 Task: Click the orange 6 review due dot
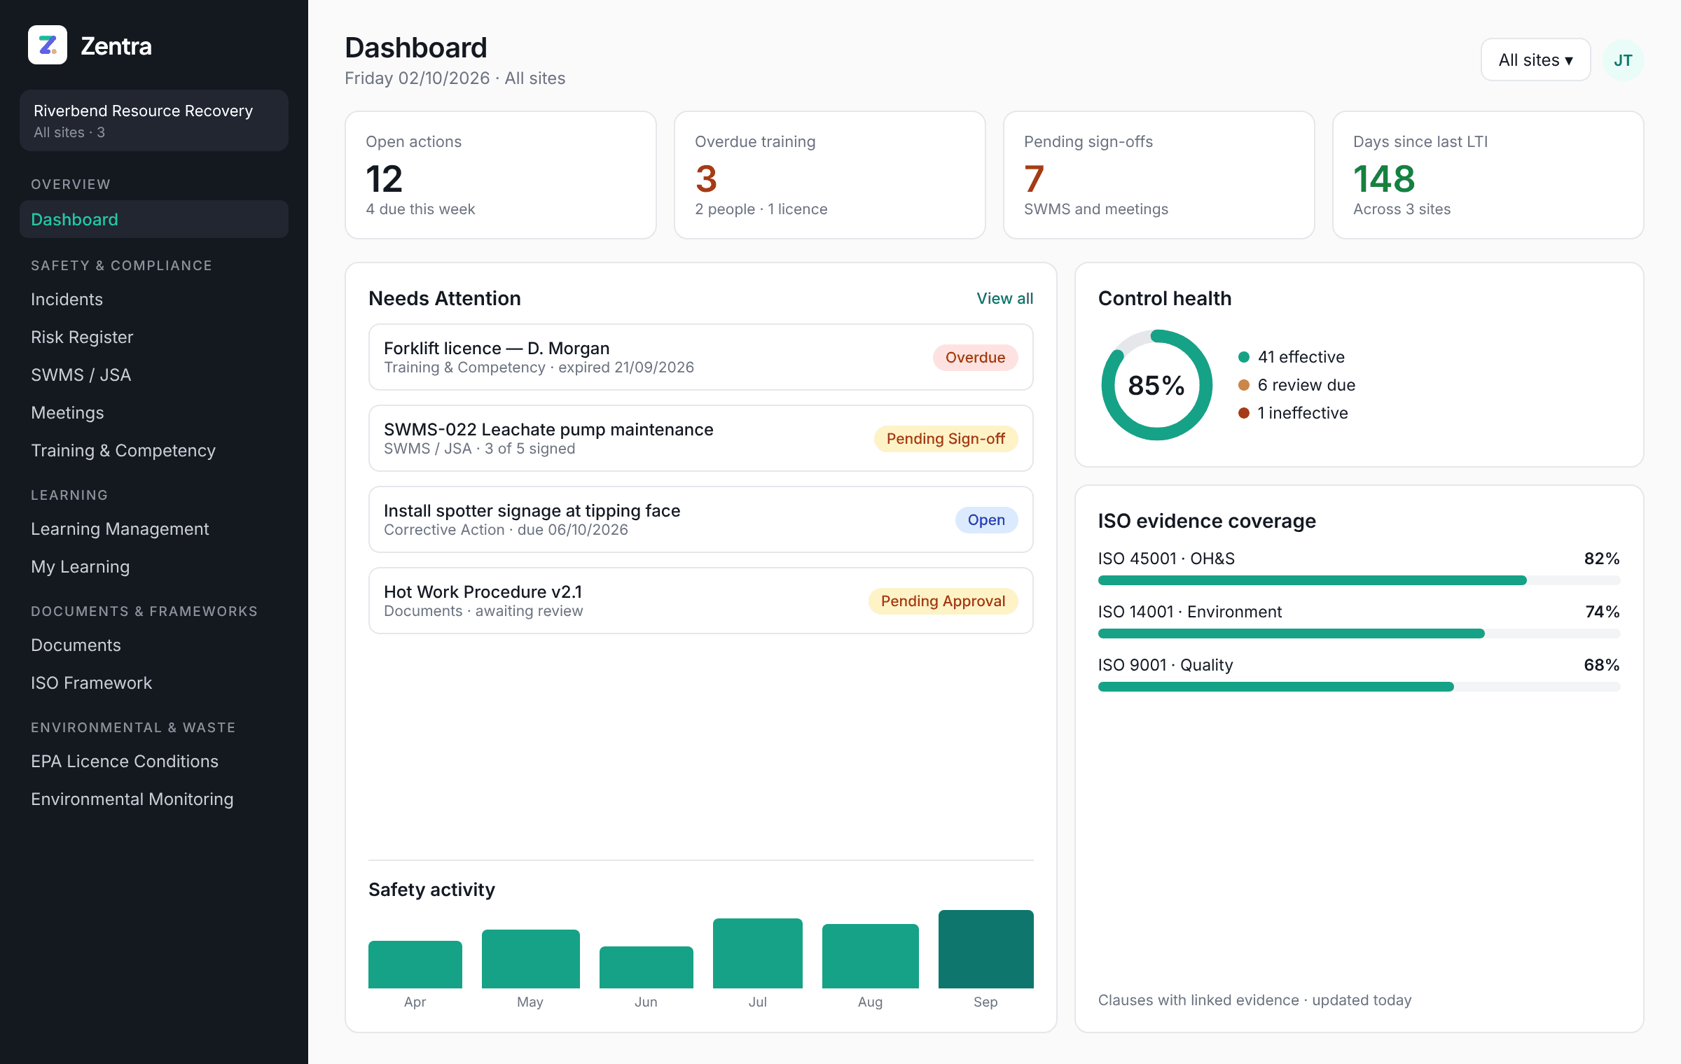1244,385
